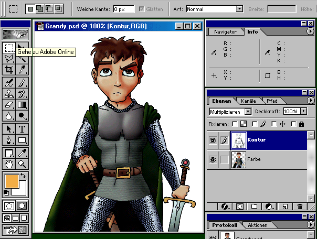Switch to the Aktionen tab

click(x=258, y=225)
